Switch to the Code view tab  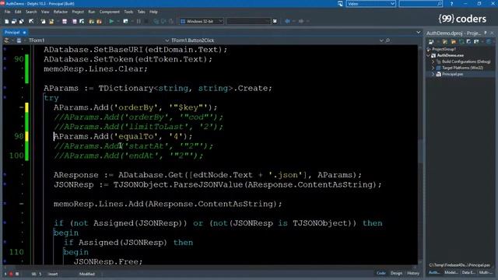381,273
